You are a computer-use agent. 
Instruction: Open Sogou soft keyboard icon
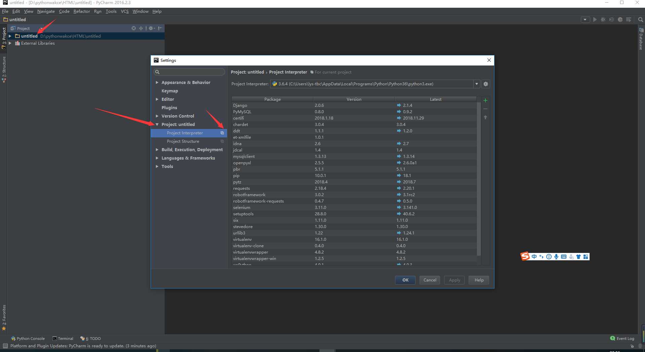click(x=564, y=257)
